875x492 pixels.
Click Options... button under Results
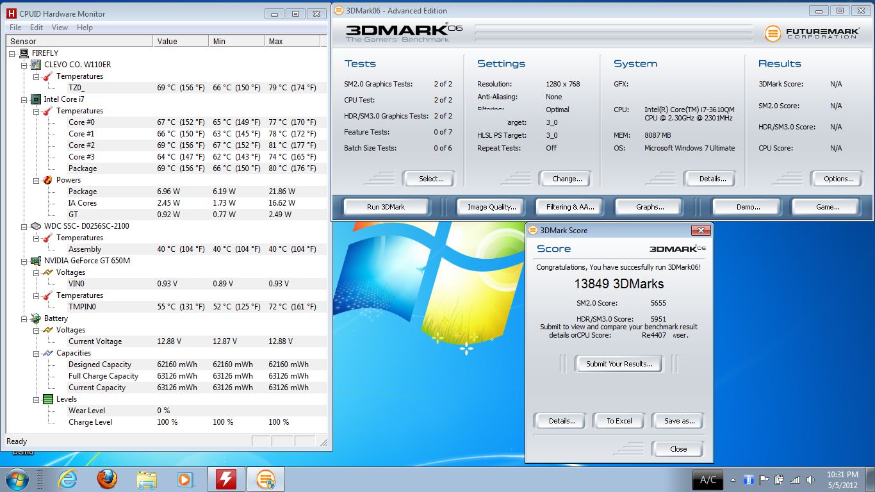point(836,179)
